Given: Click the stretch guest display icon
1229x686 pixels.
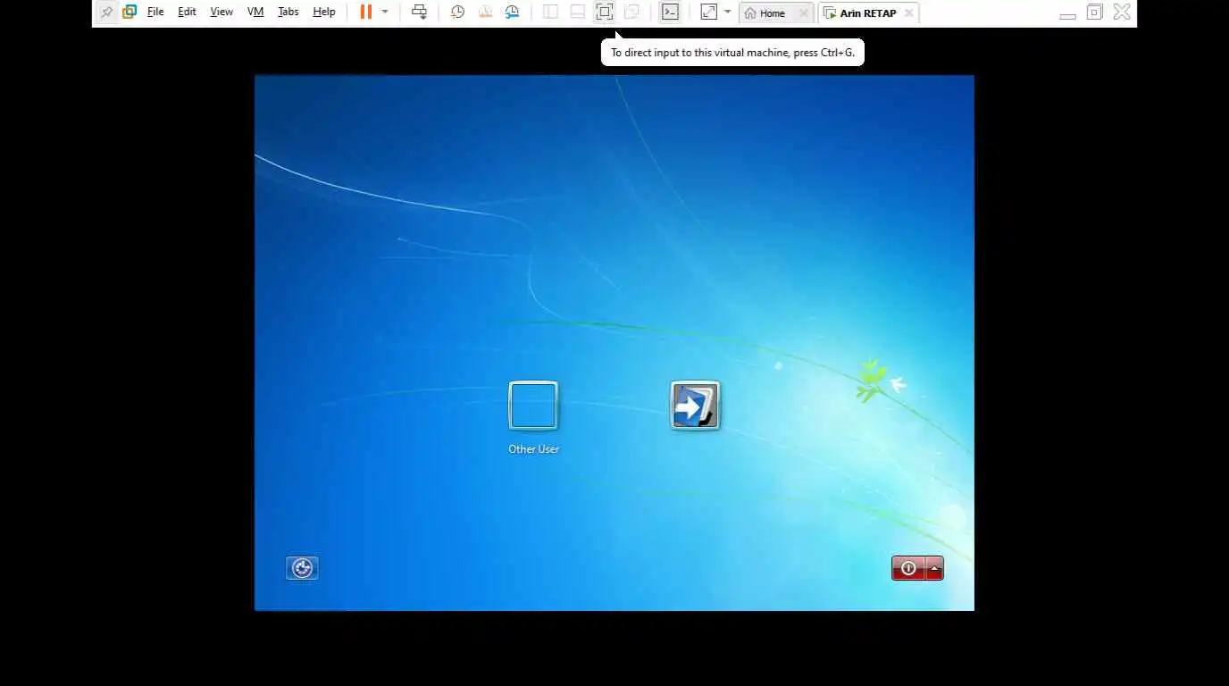Looking at the screenshot, I should click(708, 13).
